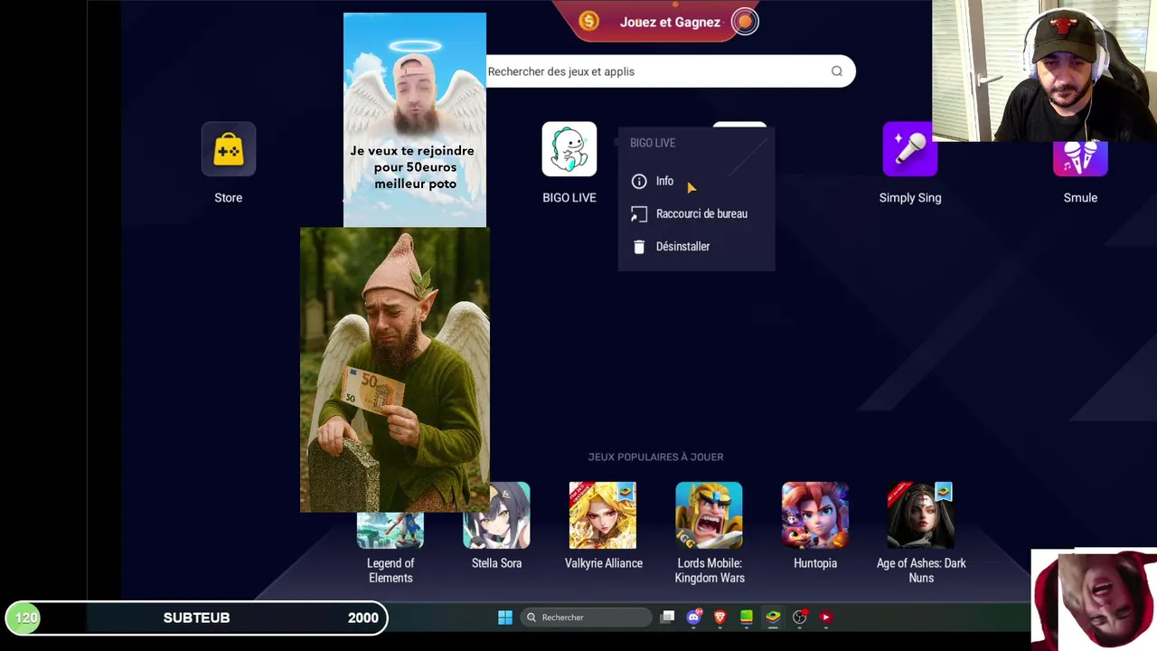Click the desktop shortcut icon in menu
Screen dimensions: 1157x651
(x=639, y=214)
